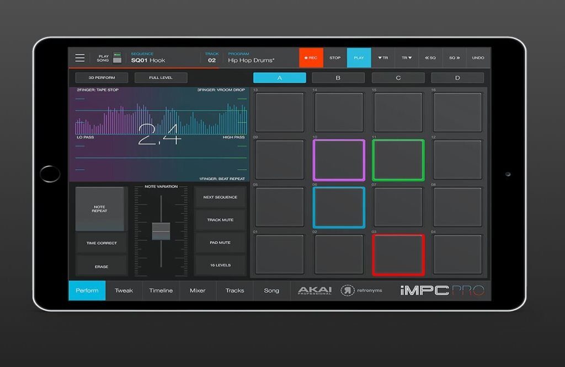Viewport: 565px width, 367px height.
Task: Open the SQ01 Hook sequence selector
Action: (x=148, y=57)
